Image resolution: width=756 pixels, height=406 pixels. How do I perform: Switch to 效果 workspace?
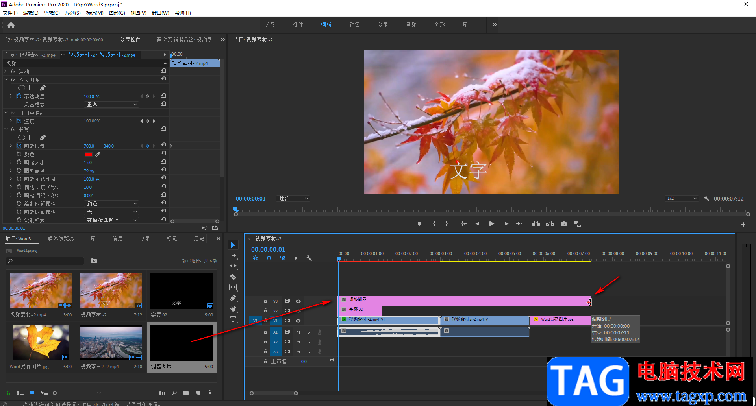[383, 24]
